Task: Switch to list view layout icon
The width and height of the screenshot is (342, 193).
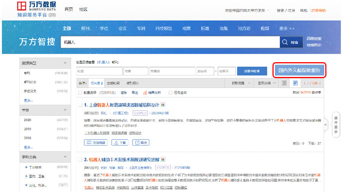Action: coord(295,83)
